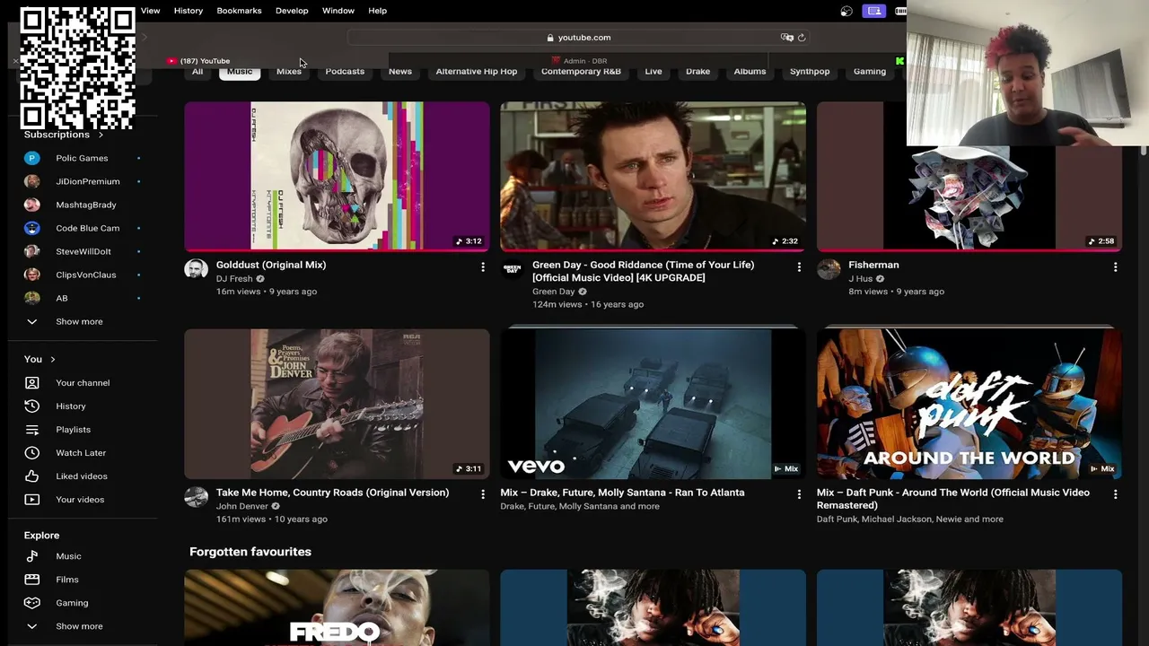1149x646 pixels.
Task: Click DJ Fresh channel avatar
Action: click(196, 269)
